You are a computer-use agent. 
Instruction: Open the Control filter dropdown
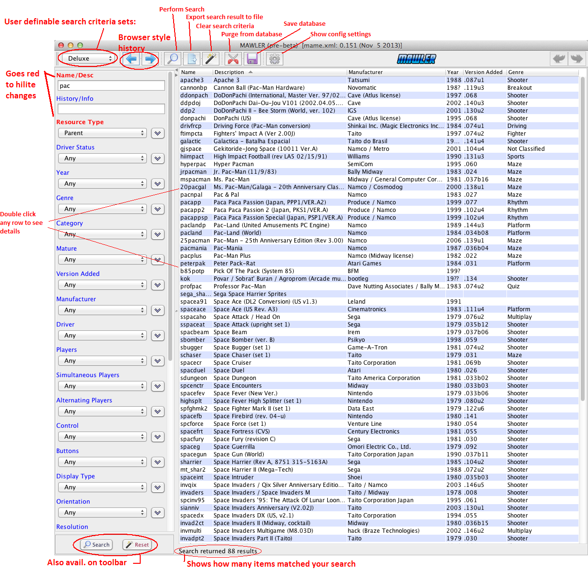(x=102, y=437)
